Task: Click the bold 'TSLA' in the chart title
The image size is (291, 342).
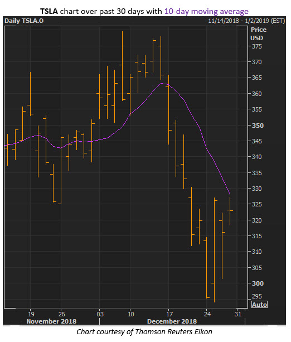Action: (49, 11)
